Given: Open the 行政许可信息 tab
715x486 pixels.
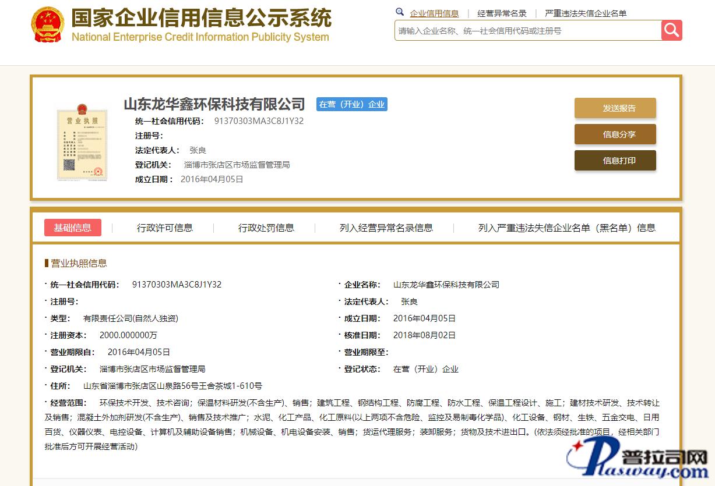Looking at the screenshot, I should (165, 228).
